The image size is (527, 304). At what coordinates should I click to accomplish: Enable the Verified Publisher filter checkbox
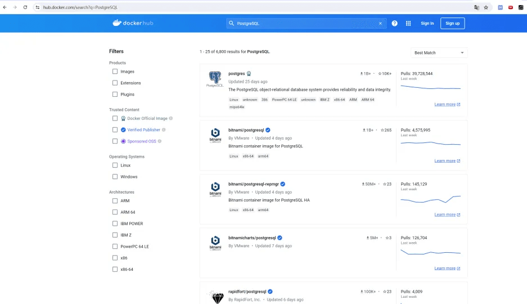coord(115,130)
